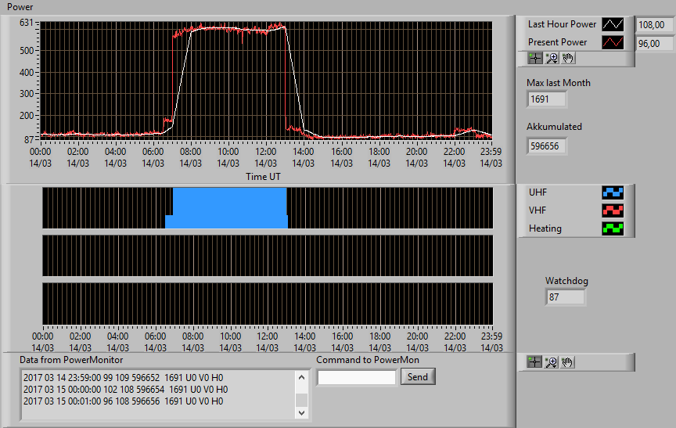This screenshot has height=428, width=676.
Task: Open the Heating green plot style swatch
Action: pyautogui.click(x=613, y=228)
